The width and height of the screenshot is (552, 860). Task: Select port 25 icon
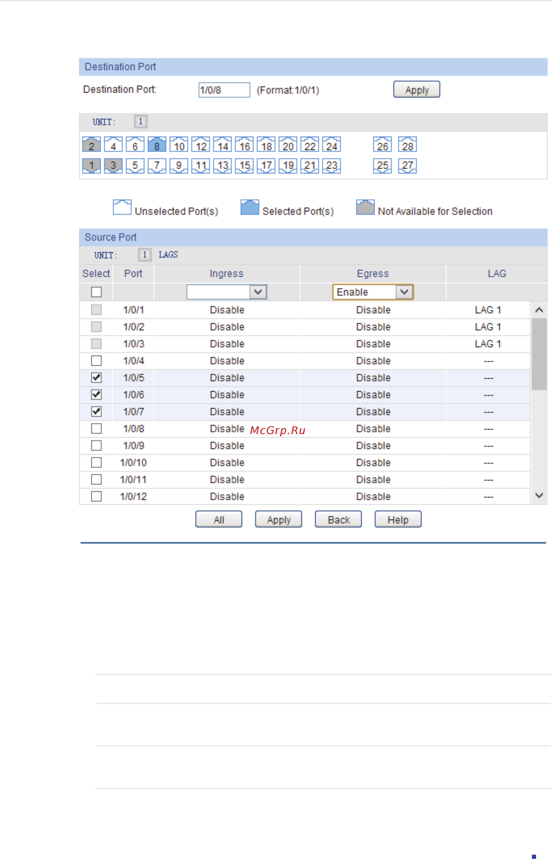(x=383, y=166)
